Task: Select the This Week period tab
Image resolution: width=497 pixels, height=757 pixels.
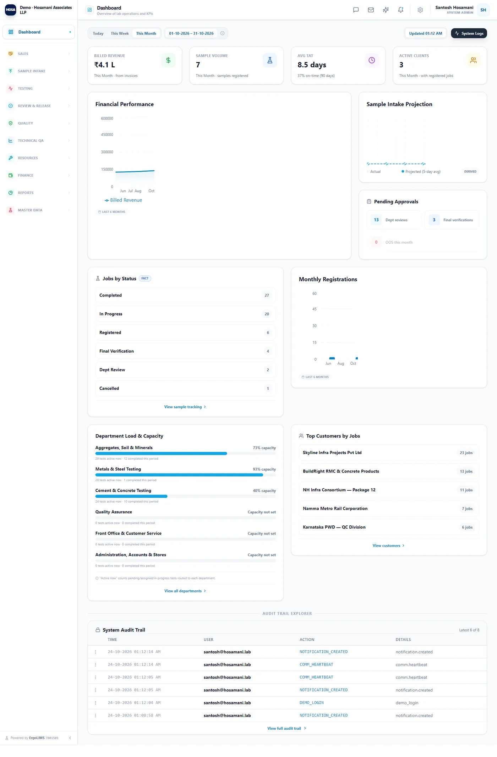Action: (120, 33)
